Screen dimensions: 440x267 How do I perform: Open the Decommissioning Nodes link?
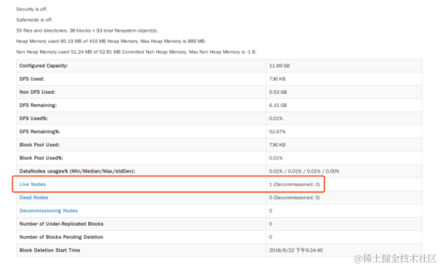[x=48, y=211]
